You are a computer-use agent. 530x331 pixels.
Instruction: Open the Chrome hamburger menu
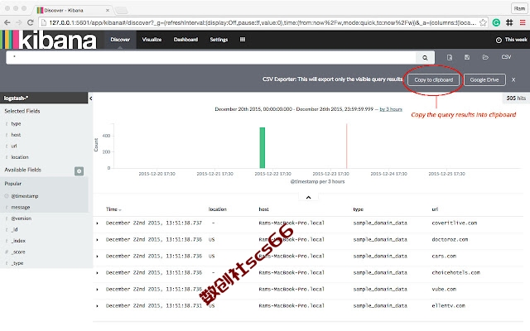point(523,22)
